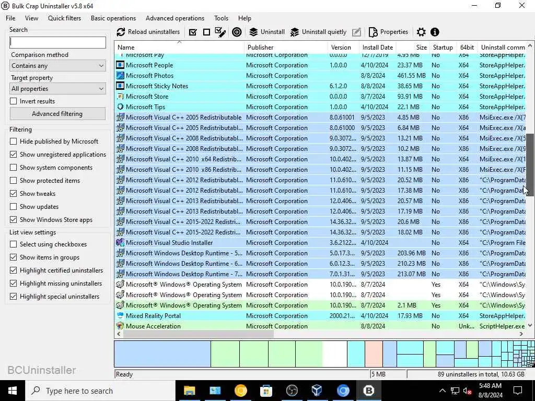Click the Uninstall quietly icon
The width and height of the screenshot is (535, 401).
295,32
